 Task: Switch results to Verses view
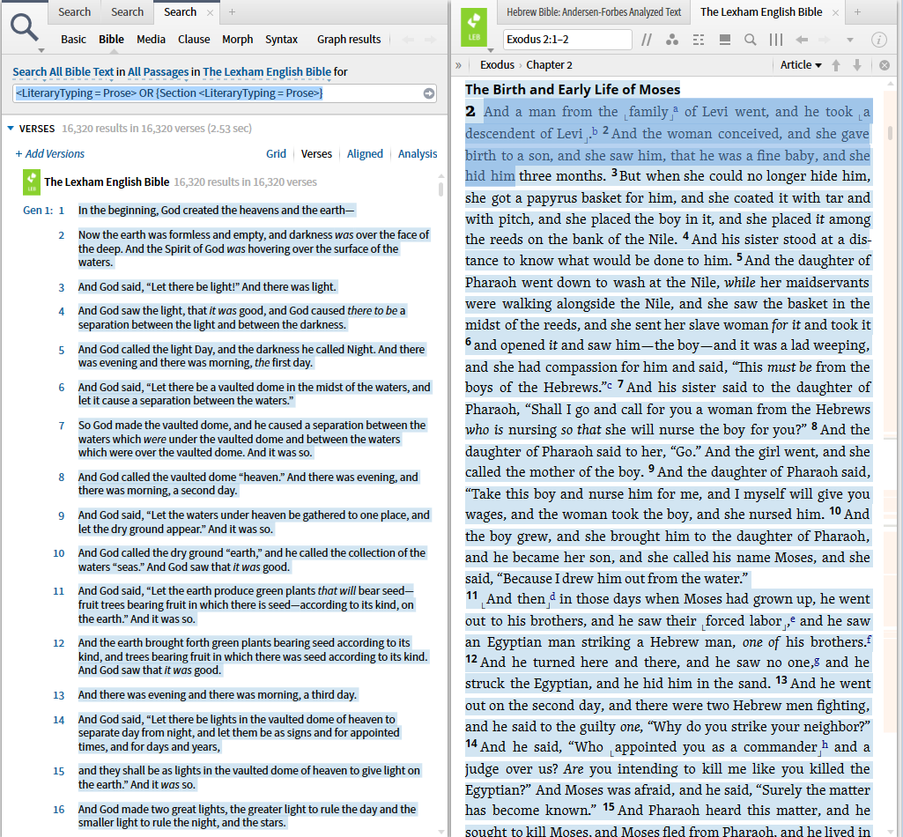317,154
